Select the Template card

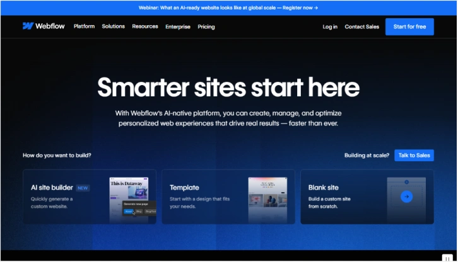[228, 196]
